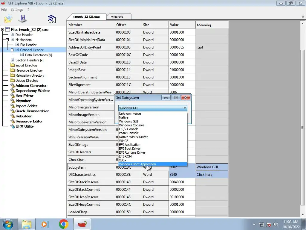The width and height of the screenshot is (306, 230).
Task: Close the document tab with X
Action: 303,17
